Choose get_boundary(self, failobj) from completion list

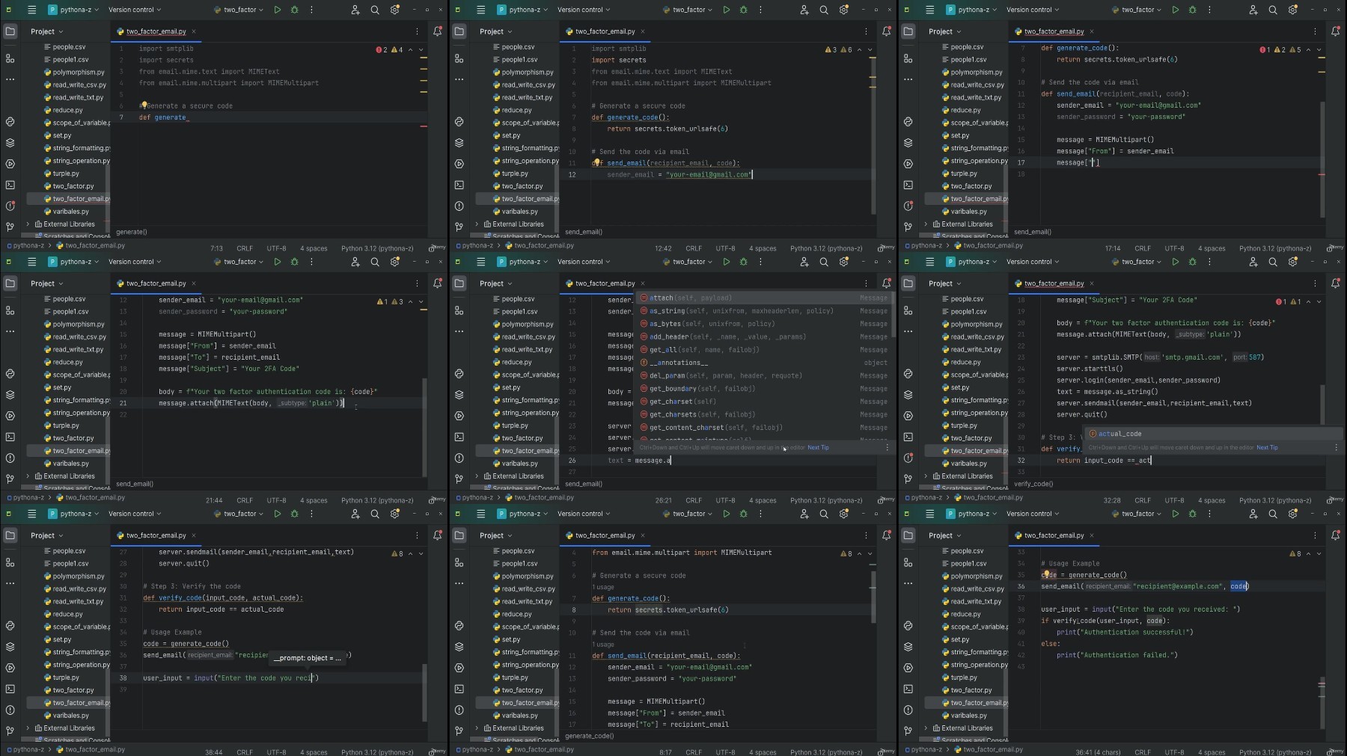(x=702, y=389)
